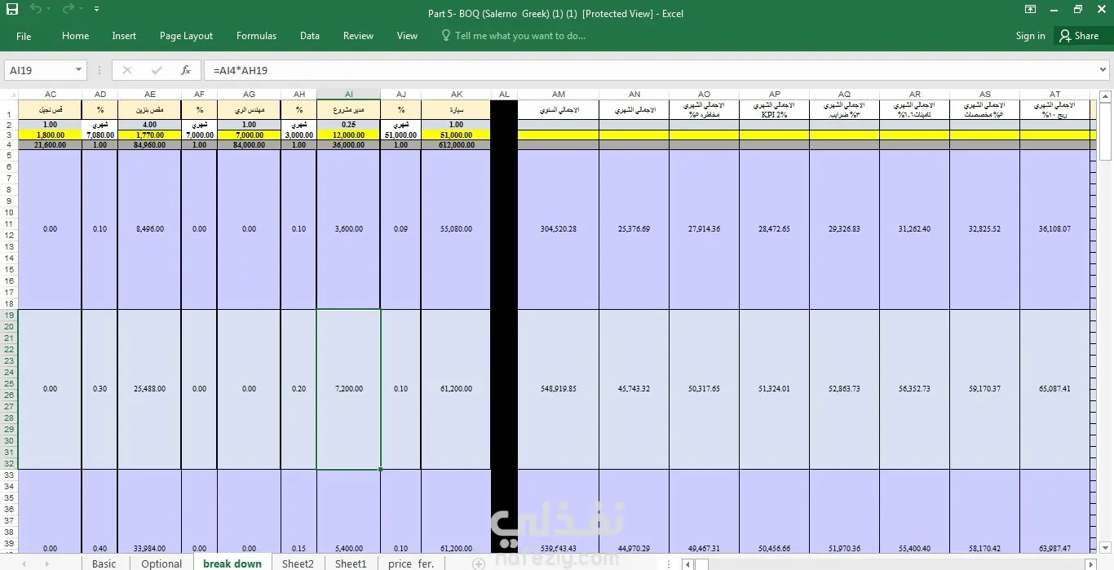Switch to the Sheet2 tab
This screenshot has width=1114, height=570.
[x=298, y=563]
